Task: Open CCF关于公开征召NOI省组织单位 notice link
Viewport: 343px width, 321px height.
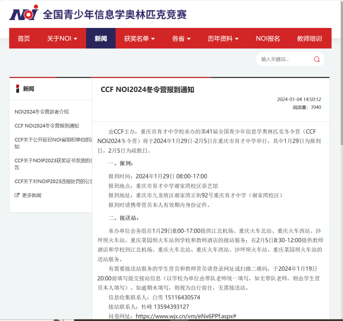Action: (53, 143)
